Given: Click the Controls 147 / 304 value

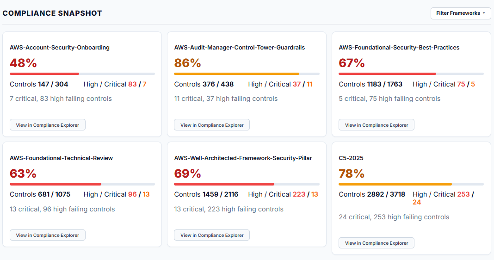Looking at the screenshot, I should pyautogui.click(x=39, y=84).
